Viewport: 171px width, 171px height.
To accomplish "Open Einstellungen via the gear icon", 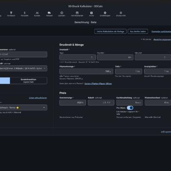I will tap(105, 13).
